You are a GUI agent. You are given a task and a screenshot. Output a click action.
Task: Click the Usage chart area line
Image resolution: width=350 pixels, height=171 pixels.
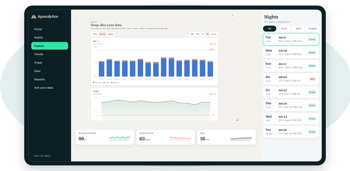pos(156,102)
